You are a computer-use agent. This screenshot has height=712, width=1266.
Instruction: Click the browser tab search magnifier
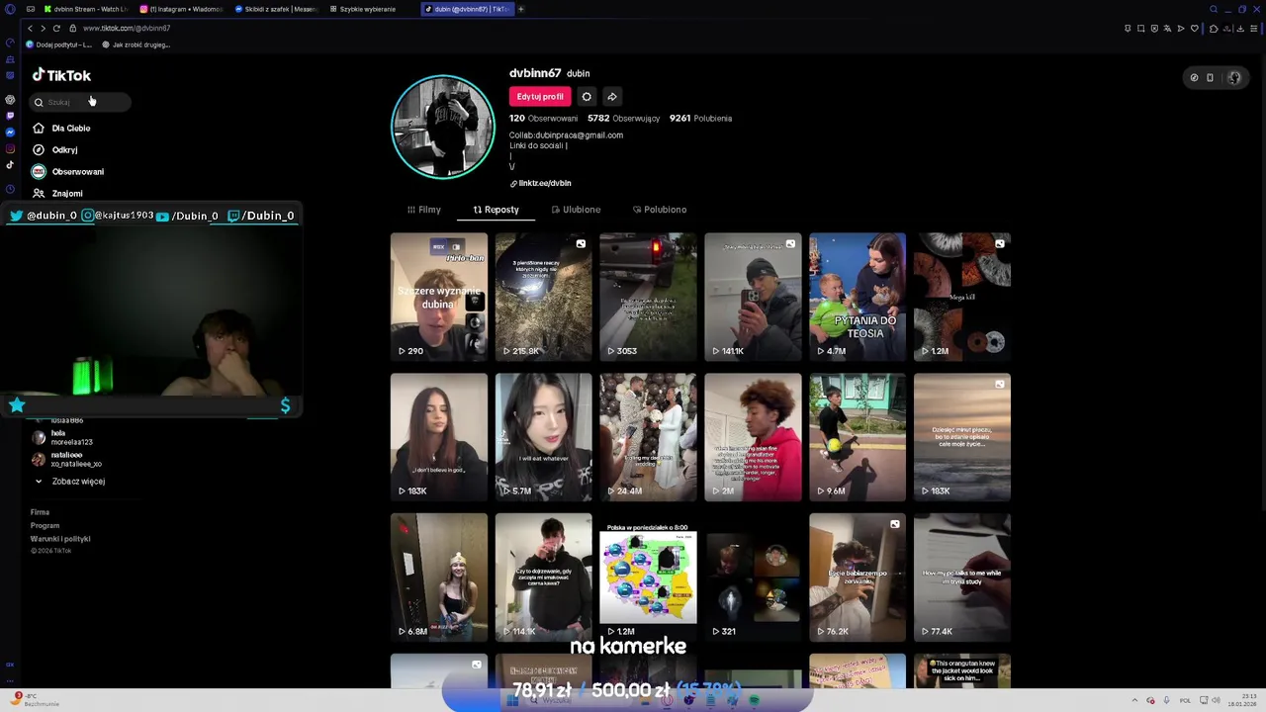[x=1216, y=9]
